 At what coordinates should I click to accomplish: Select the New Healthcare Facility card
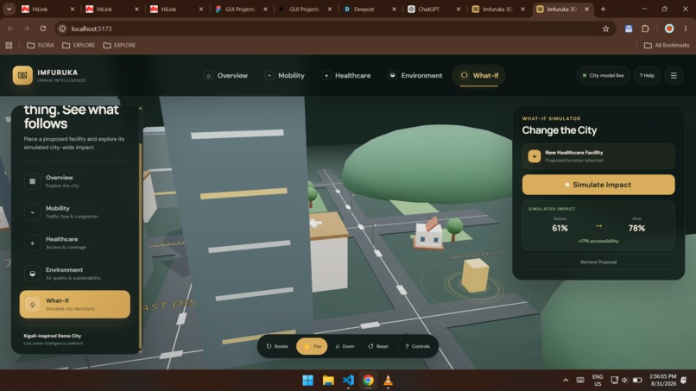pyautogui.click(x=598, y=156)
